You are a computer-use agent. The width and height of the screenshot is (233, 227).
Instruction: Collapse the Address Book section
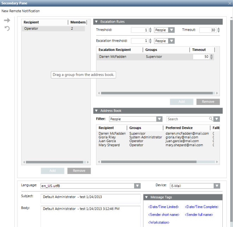tap(96, 111)
